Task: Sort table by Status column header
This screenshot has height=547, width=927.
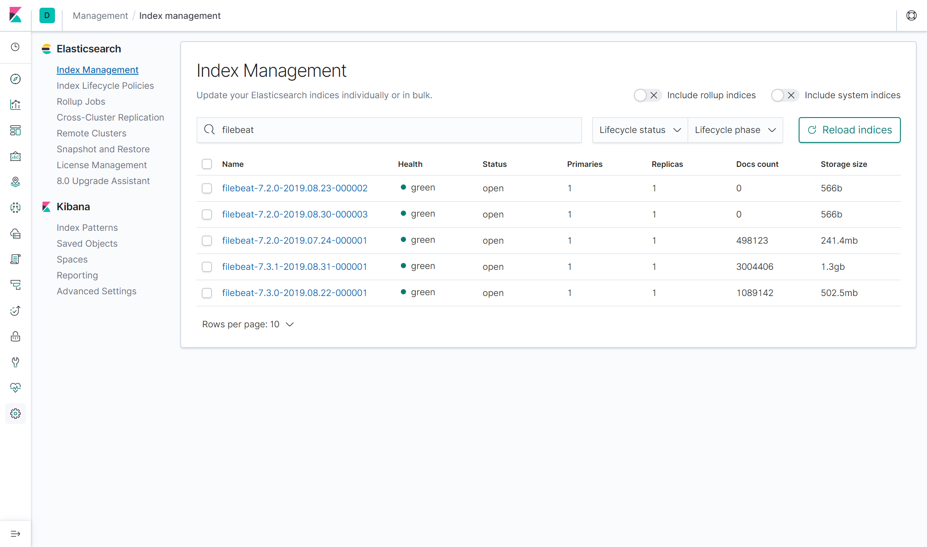Action: click(494, 164)
